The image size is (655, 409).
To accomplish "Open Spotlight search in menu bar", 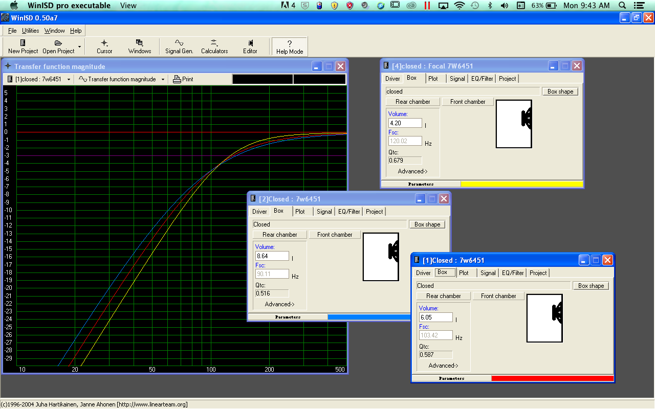I will pos(623,5).
